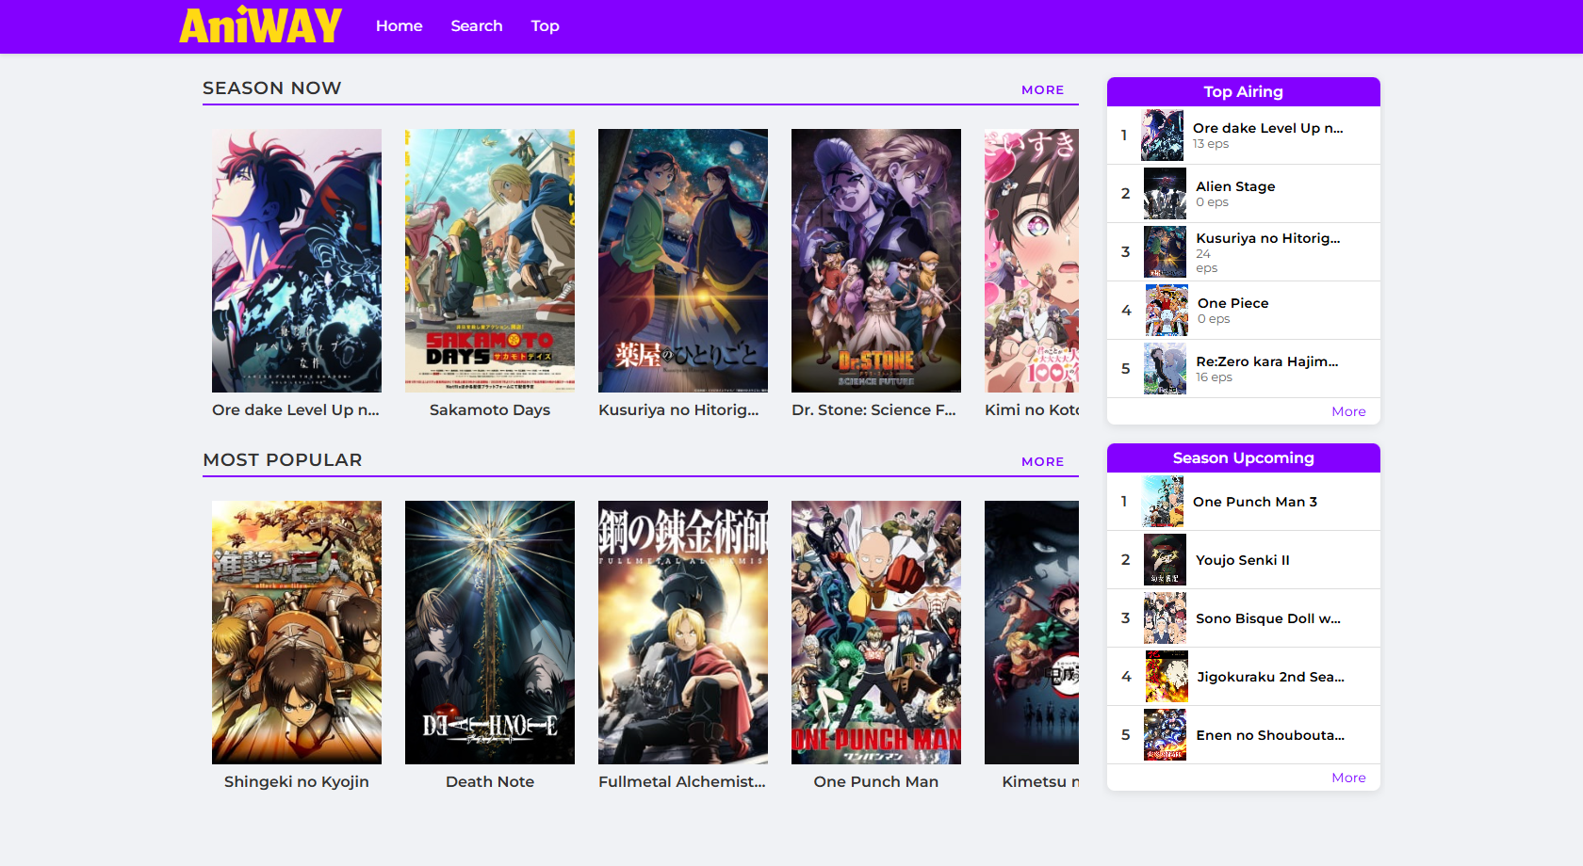Open the Search nav link
The width and height of the screenshot is (1583, 866).
coord(477,25)
